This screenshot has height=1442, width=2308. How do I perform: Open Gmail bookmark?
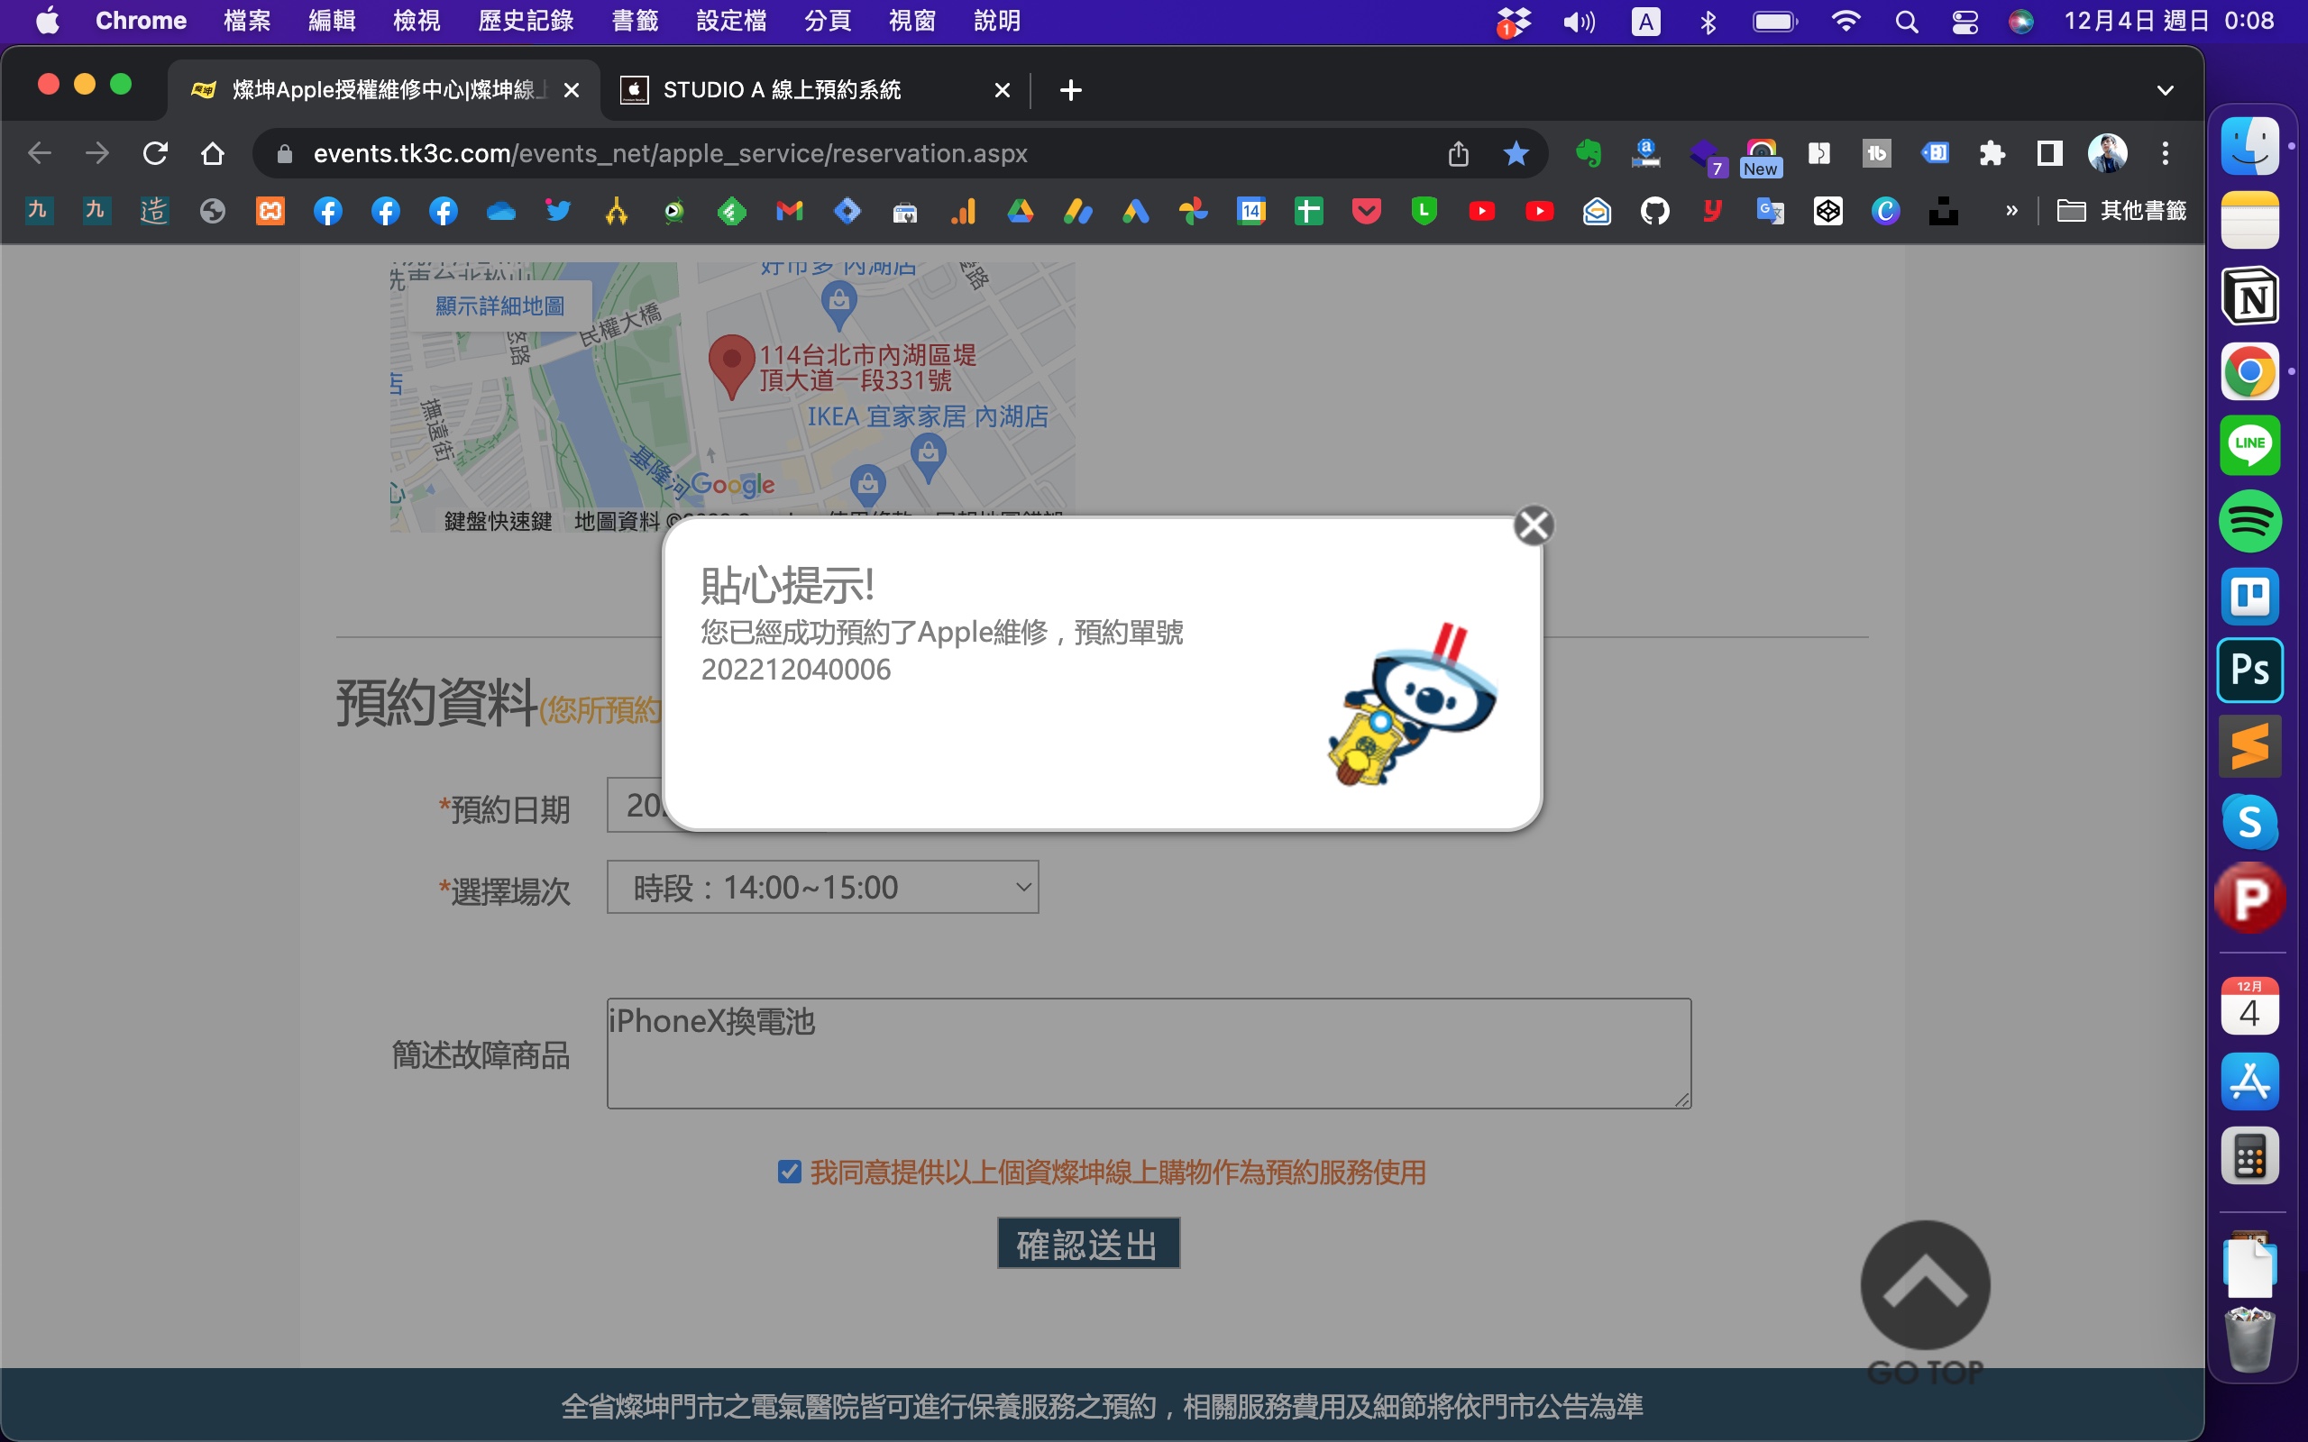[x=790, y=211]
